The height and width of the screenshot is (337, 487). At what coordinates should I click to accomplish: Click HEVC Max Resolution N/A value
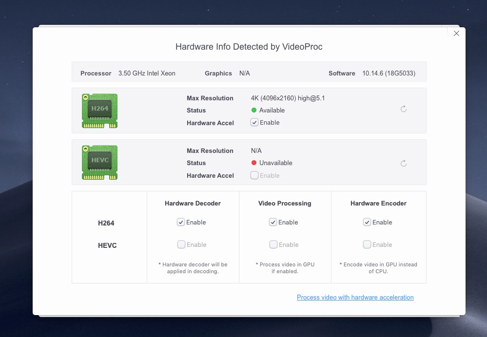[256, 151]
